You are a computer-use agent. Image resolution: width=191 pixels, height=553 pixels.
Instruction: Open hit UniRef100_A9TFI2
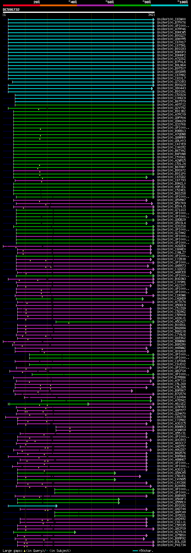(171, 105)
